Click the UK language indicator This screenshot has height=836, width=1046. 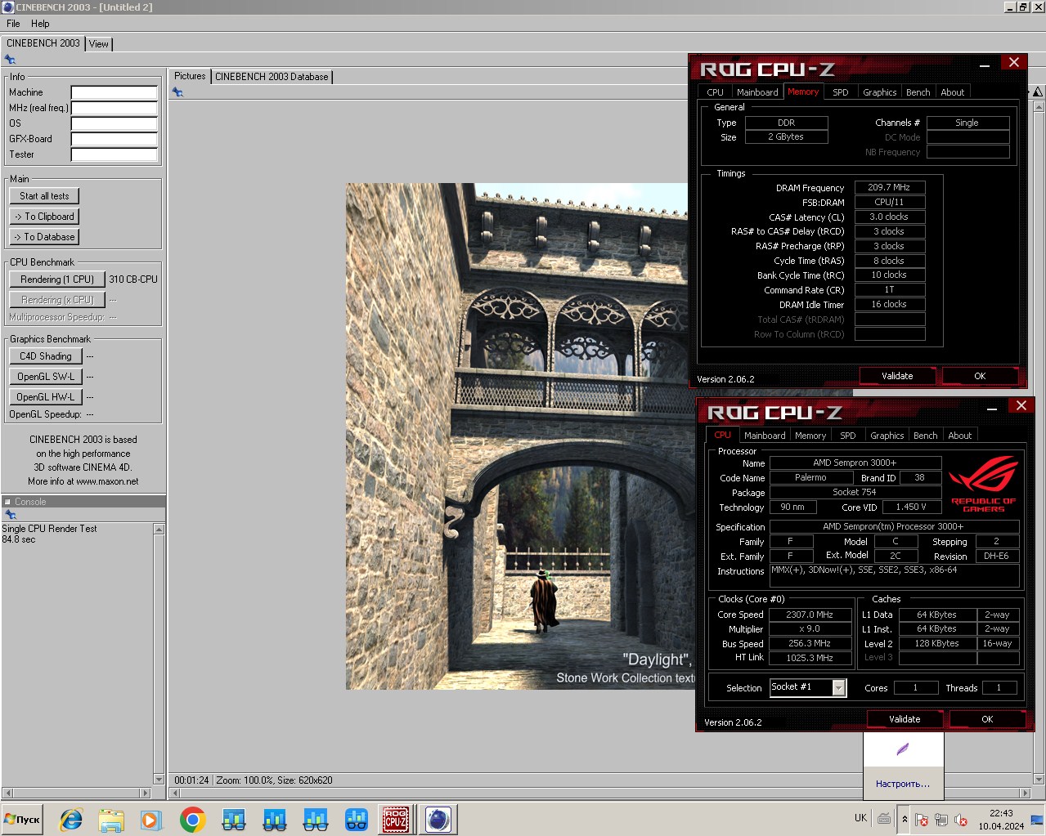click(x=860, y=818)
